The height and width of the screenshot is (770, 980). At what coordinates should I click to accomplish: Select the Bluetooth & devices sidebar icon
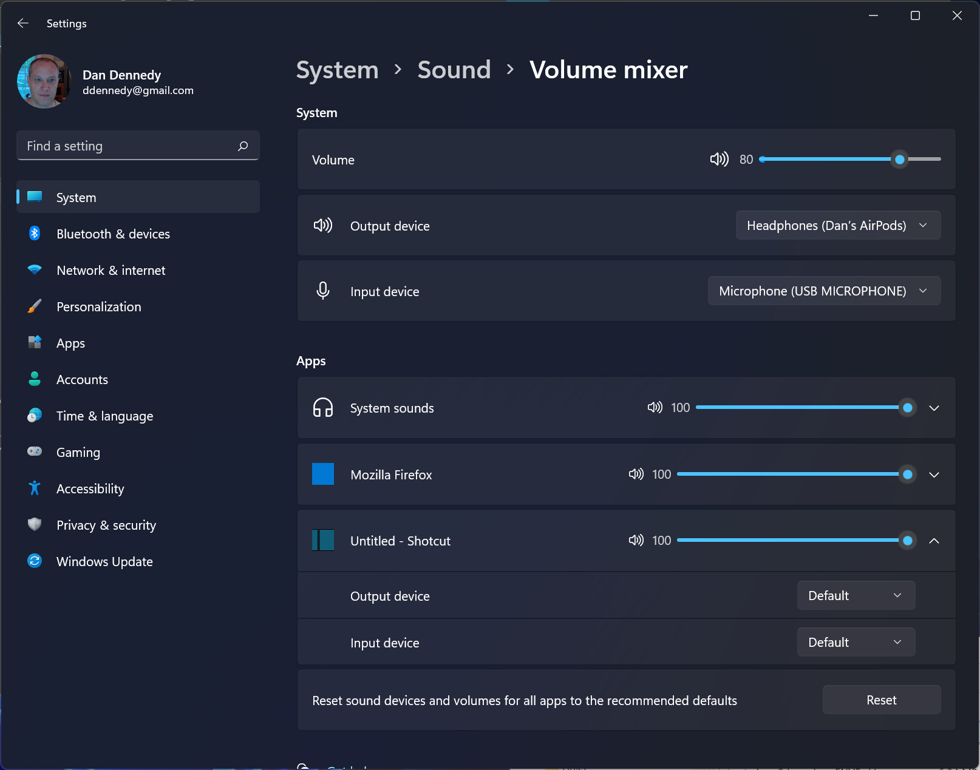click(35, 234)
